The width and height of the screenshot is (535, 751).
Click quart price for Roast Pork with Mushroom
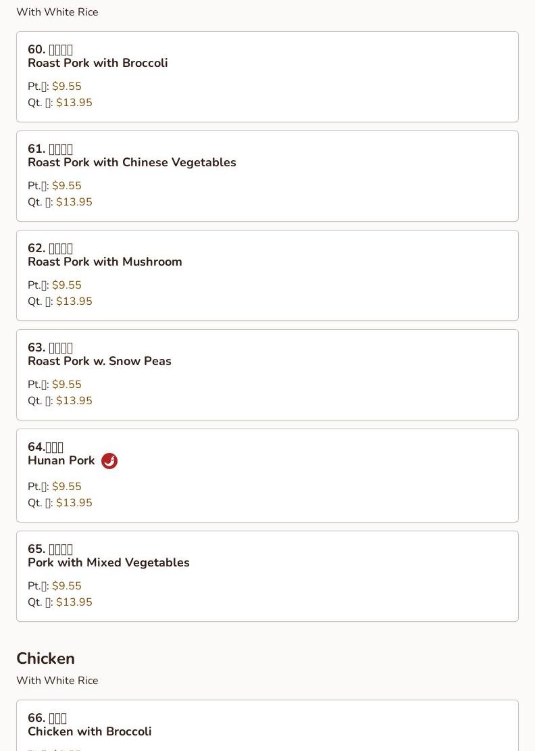pos(74,301)
